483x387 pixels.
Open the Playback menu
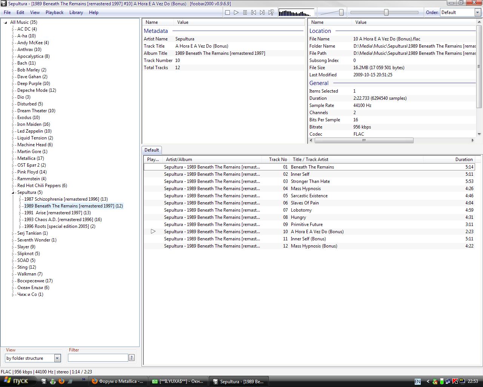point(54,12)
